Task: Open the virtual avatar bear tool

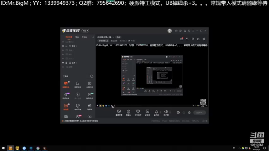Action: tap(78, 107)
